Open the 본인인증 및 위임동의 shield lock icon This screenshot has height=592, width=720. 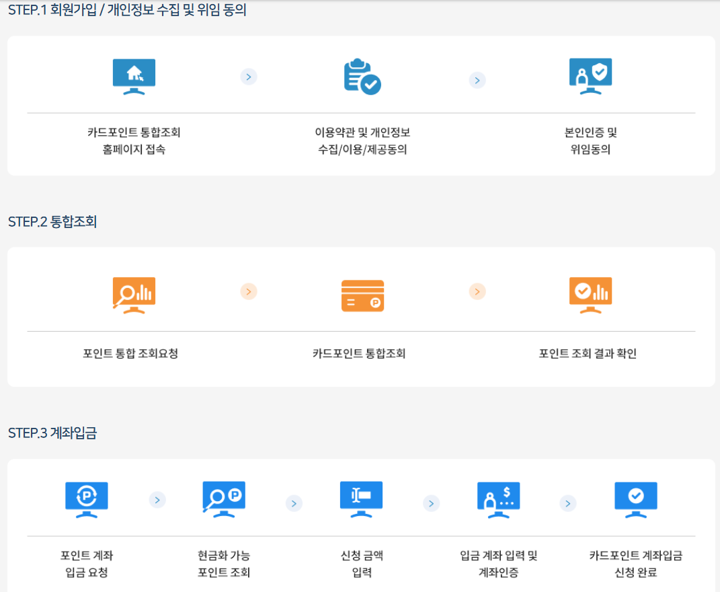pyautogui.click(x=590, y=76)
